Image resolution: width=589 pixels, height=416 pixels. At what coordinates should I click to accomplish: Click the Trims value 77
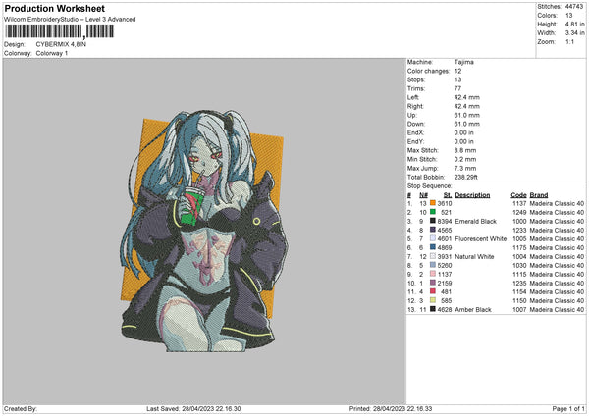click(457, 88)
